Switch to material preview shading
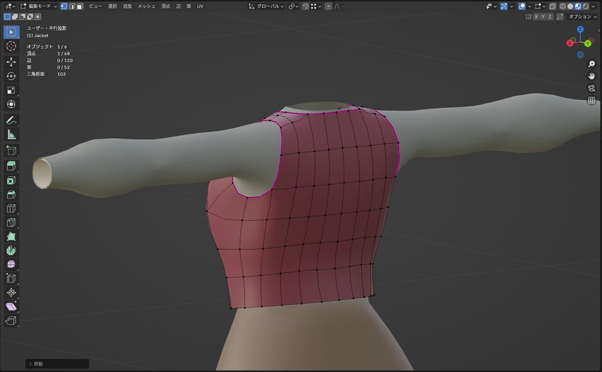602x372 pixels. click(578, 6)
